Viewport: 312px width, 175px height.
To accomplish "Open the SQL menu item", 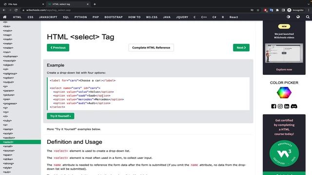I will click(x=66, y=17).
